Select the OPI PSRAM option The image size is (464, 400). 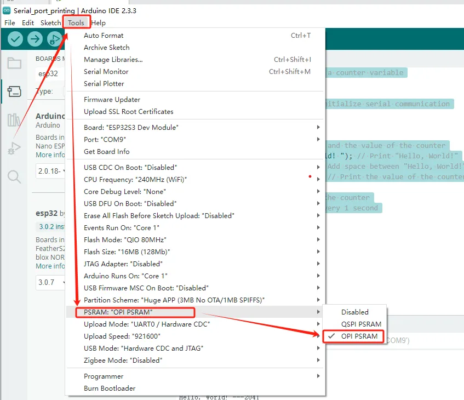point(353,336)
